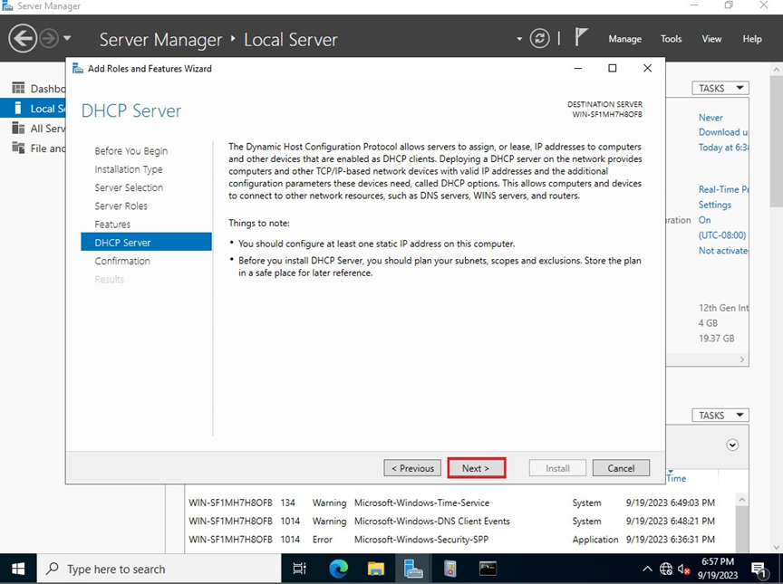
Task: Go to Server Selection wizard step
Action: click(x=129, y=187)
